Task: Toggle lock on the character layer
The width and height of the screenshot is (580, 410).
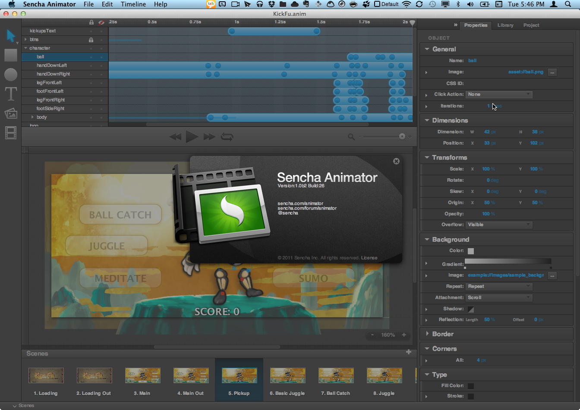Action: [x=91, y=48]
